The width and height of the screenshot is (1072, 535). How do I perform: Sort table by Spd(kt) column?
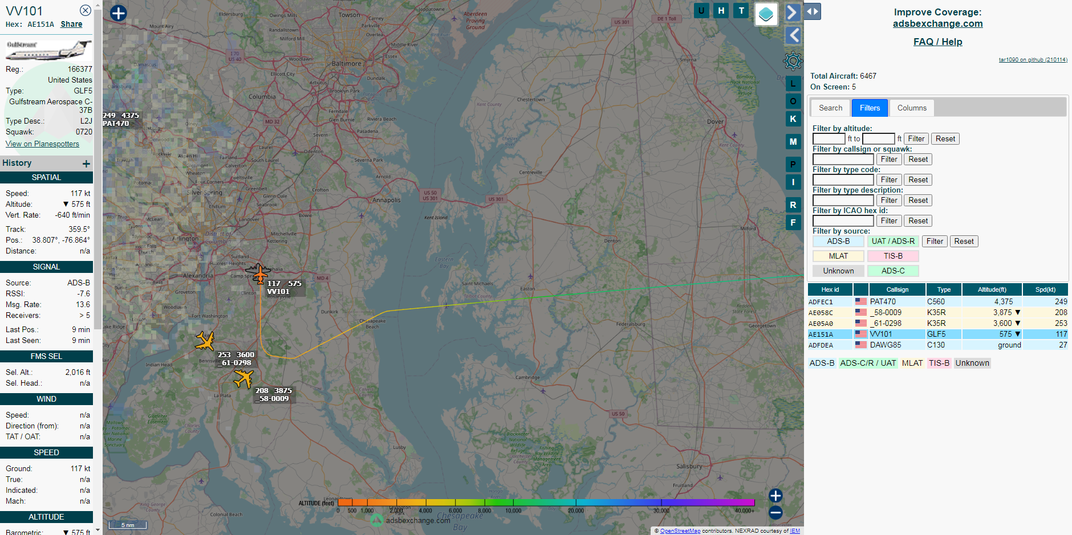point(1045,289)
